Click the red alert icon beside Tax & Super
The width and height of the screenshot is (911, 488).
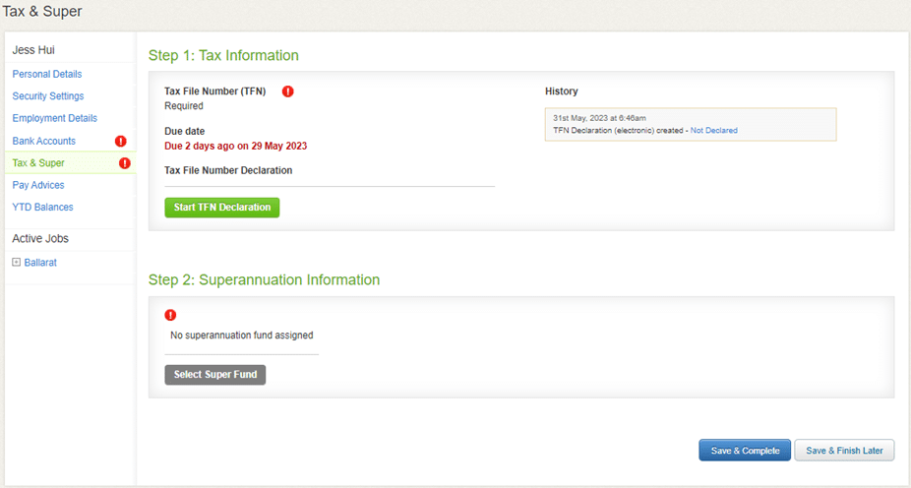pyautogui.click(x=124, y=163)
